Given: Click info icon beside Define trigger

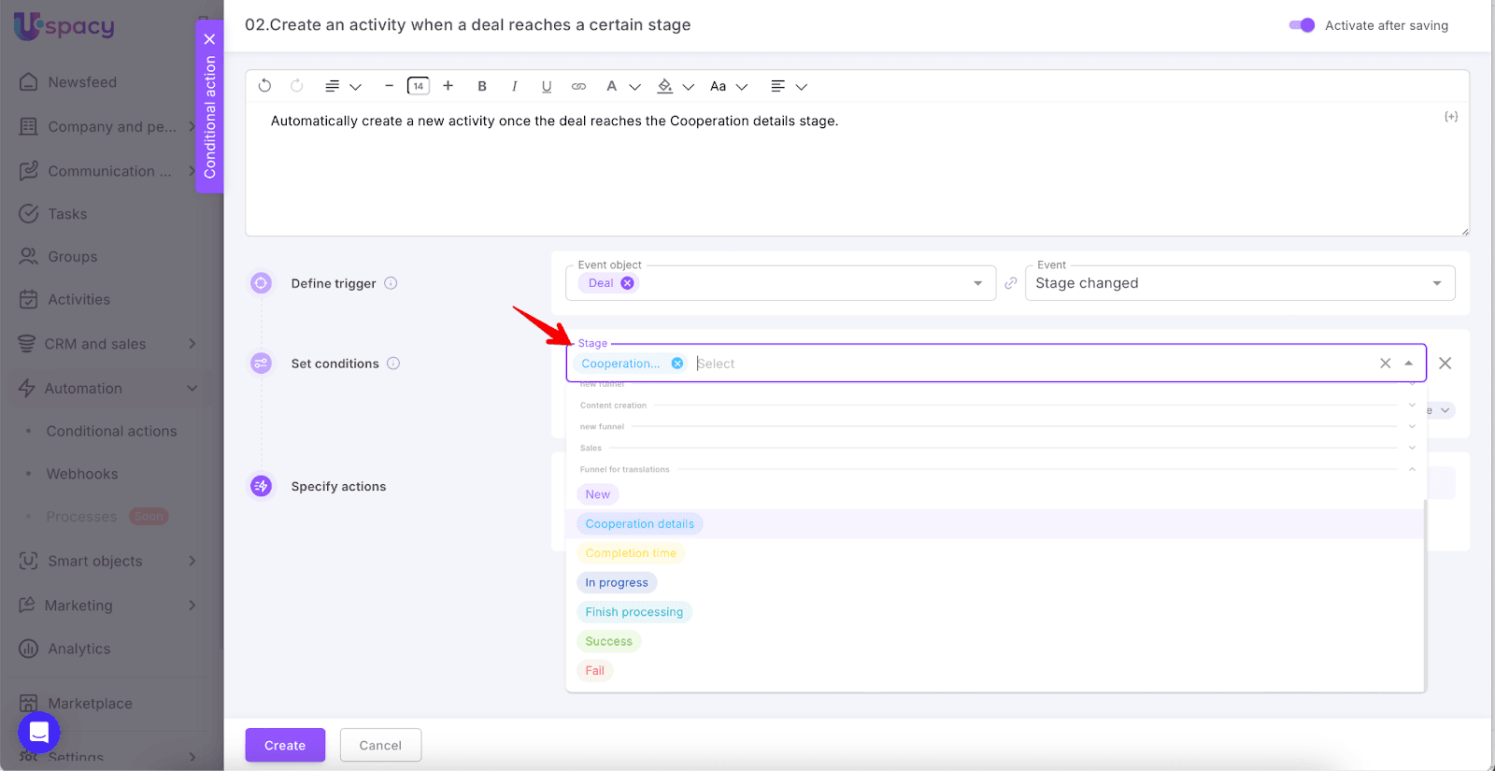Looking at the screenshot, I should coord(391,283).
